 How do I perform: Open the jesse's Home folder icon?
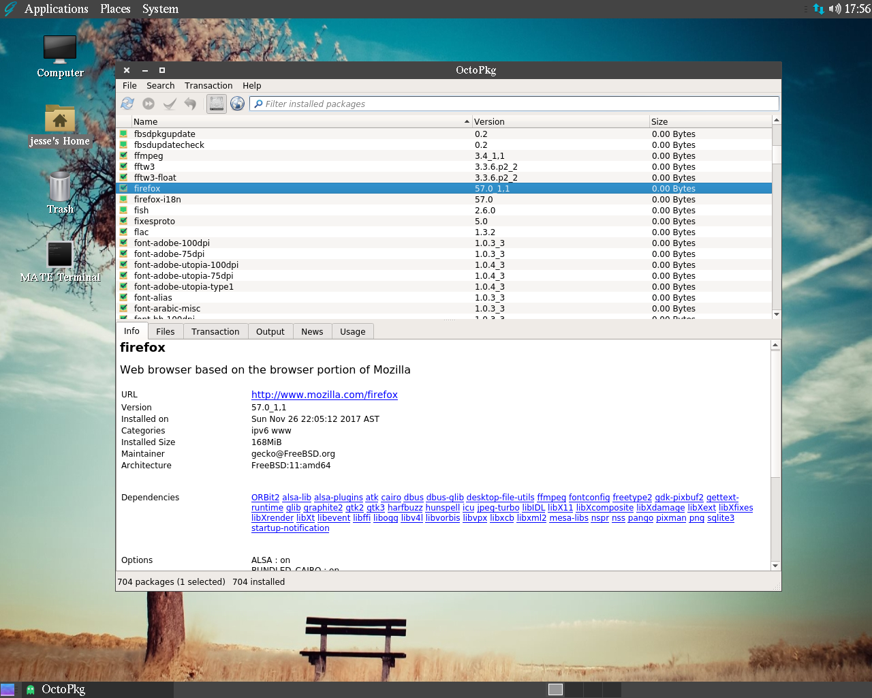[60, 125]
